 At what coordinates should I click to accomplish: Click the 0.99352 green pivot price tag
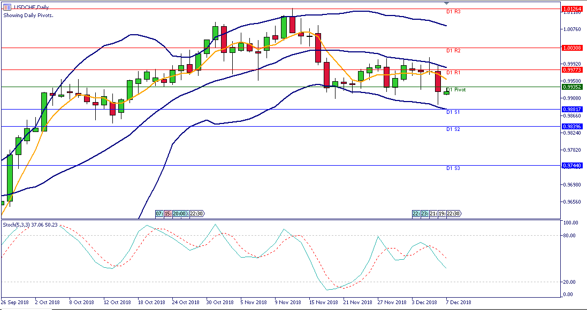point(571,87)
